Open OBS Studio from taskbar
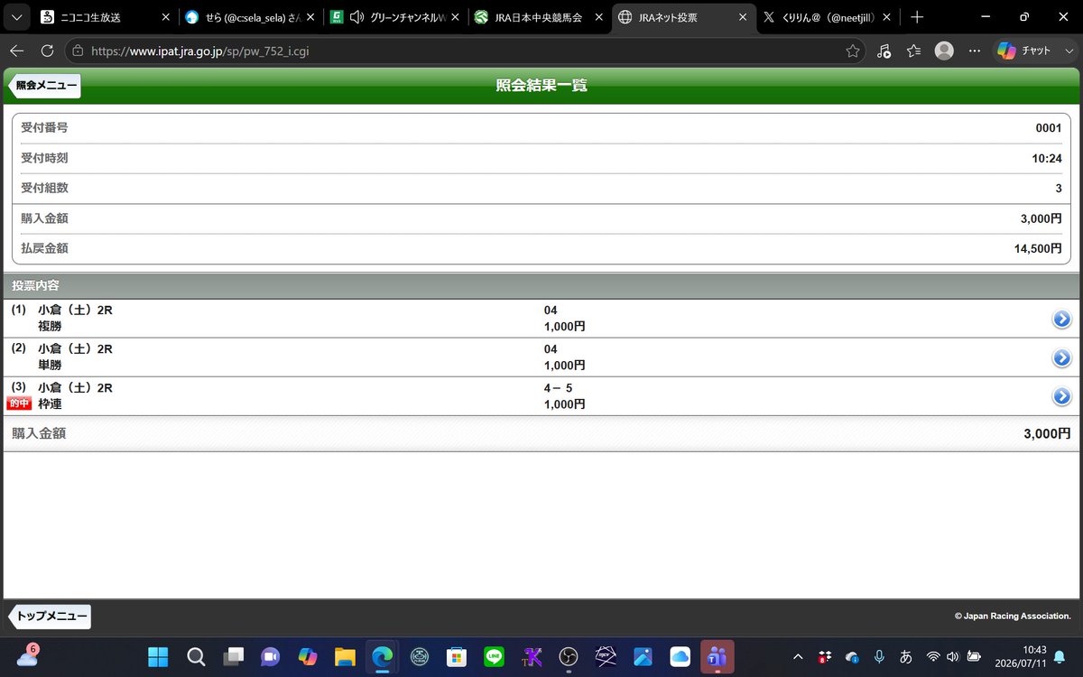 click(x=569, y=657)
